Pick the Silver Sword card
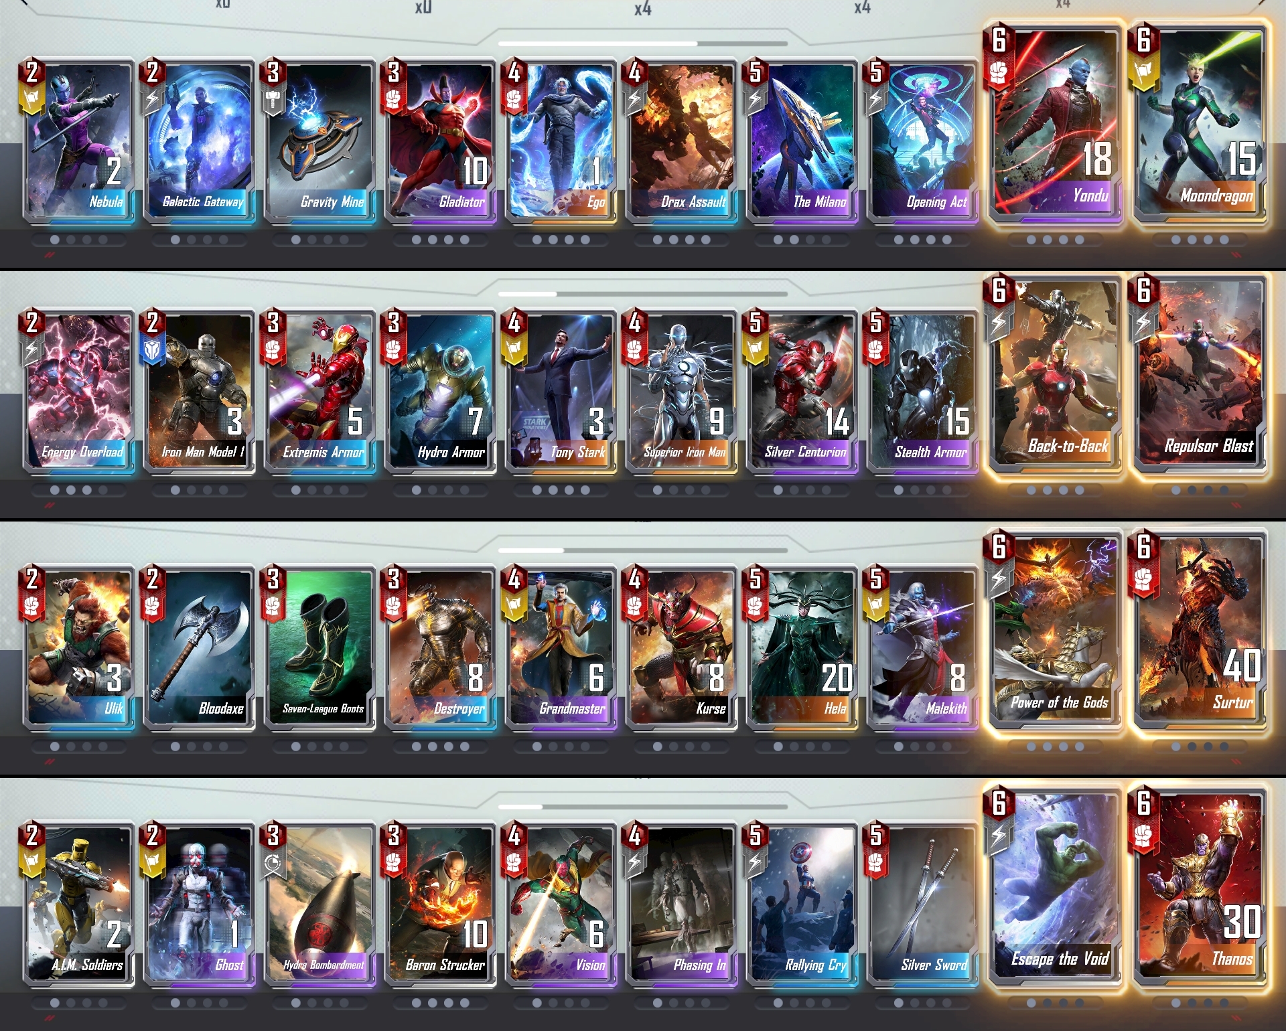 pyautogui.click(x=923, y=904)
